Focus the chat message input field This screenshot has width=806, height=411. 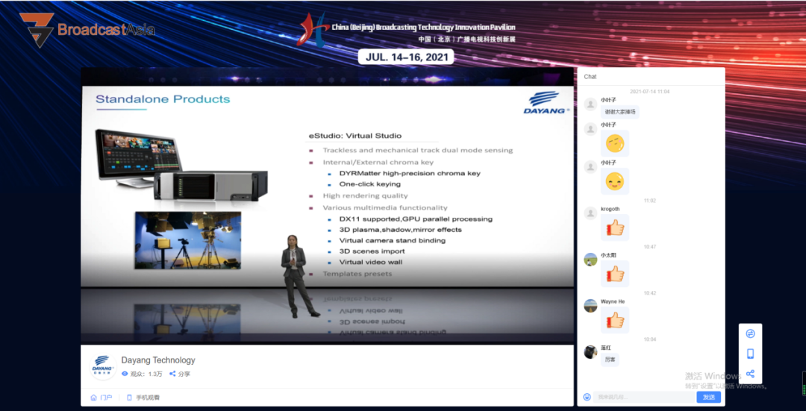pos(645,397)
